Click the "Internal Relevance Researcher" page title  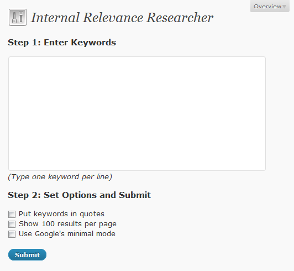[x=122, y=18]
